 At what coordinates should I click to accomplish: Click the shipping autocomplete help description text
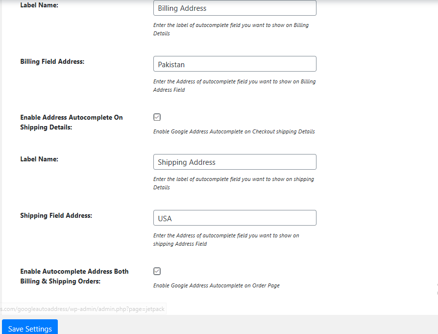tap(234, 131)
